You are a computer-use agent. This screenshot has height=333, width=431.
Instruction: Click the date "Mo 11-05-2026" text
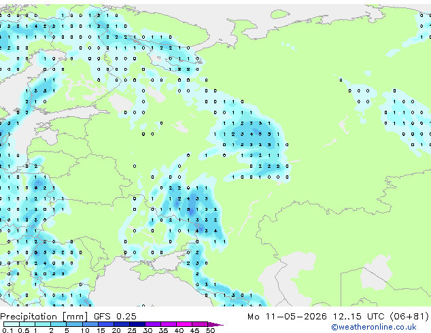point(288,317)
